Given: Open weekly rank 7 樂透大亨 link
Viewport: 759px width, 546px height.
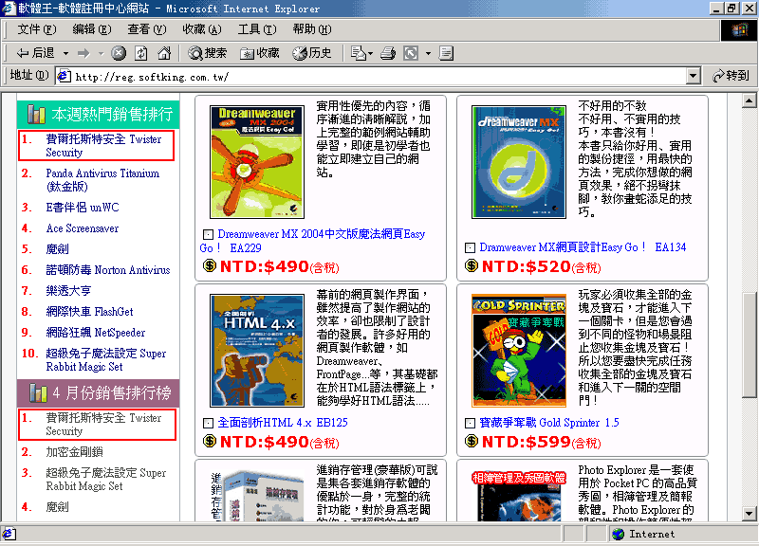Looking at the screenshot, I should pyautogui.click(x=68, y=291).
